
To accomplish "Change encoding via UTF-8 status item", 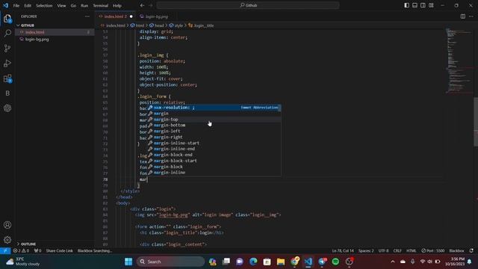I will [383, 251].
